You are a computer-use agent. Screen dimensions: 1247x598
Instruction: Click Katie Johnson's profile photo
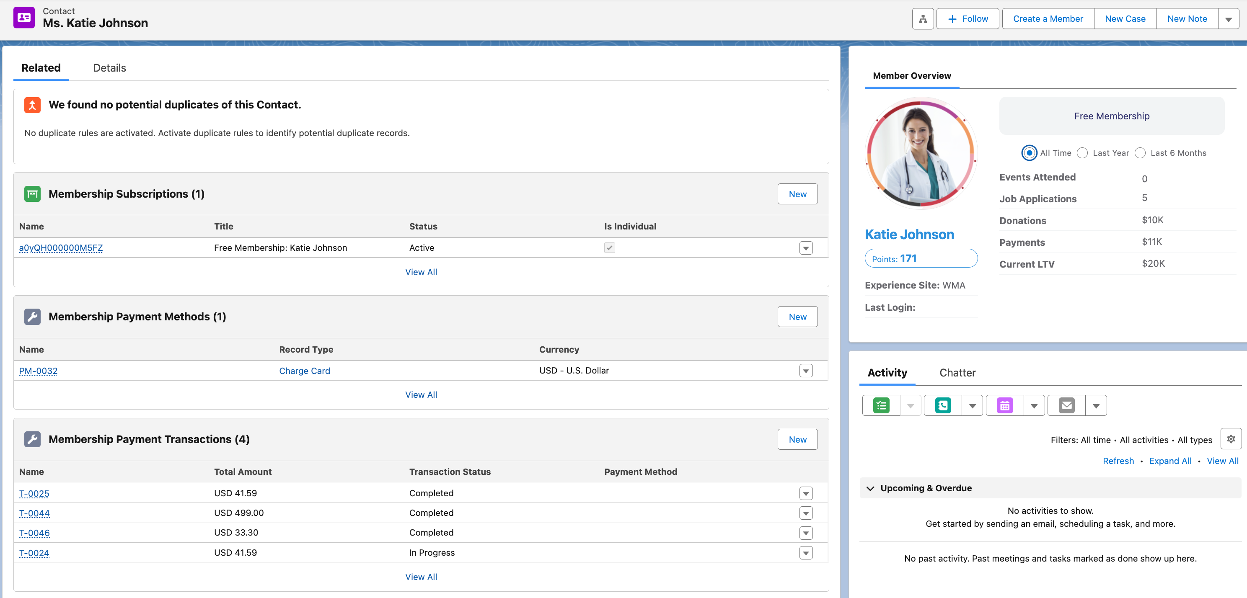tap(920, 153)
